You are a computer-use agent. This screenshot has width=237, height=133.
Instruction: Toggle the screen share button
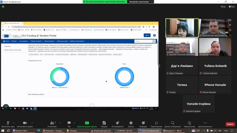click(x=87, y=123)
